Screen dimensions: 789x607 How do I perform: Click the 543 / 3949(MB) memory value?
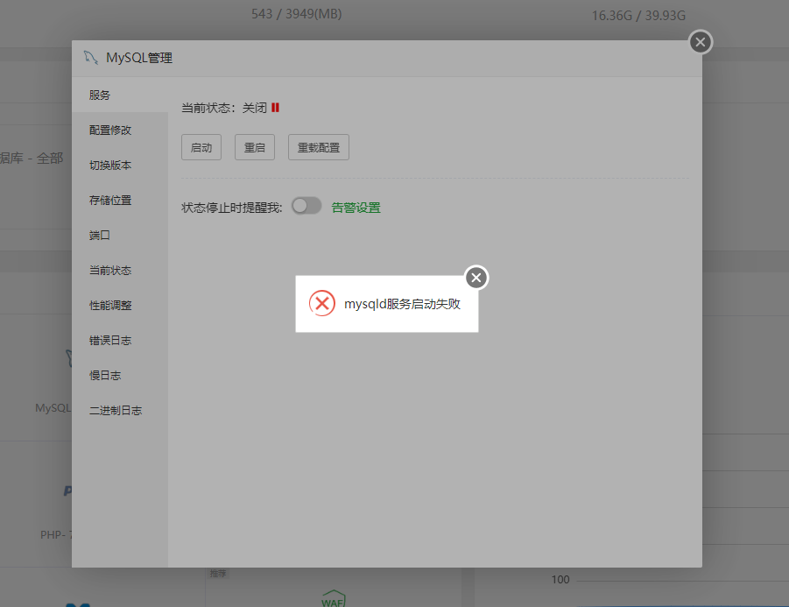pos(296,14)
